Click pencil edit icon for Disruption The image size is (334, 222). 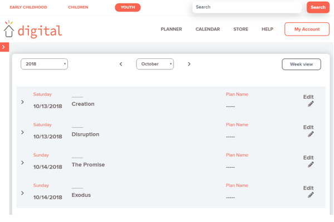click(x=311, y=134)
